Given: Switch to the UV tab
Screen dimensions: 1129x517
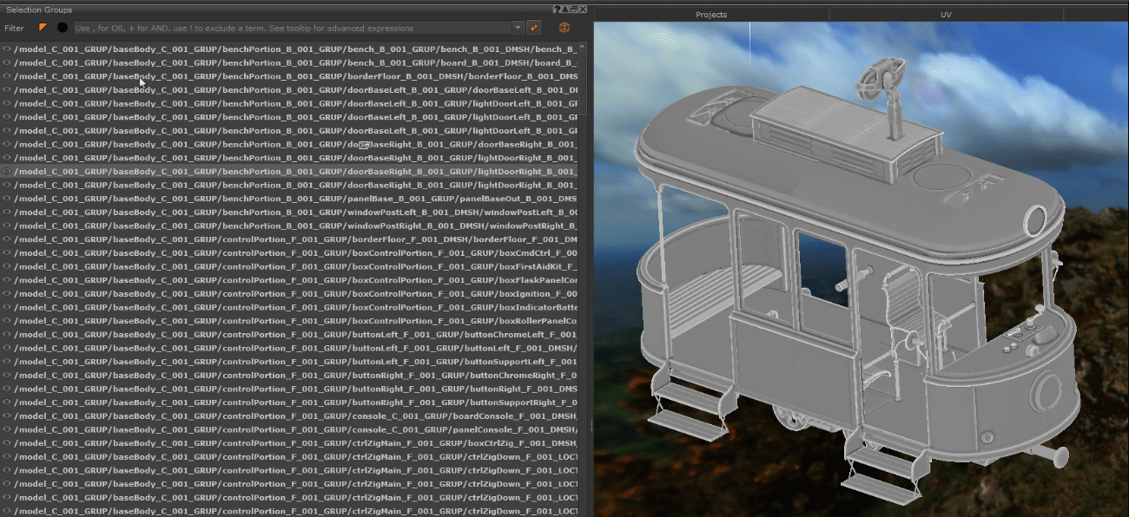Looking at the screenshot, I should pos(946,15).
